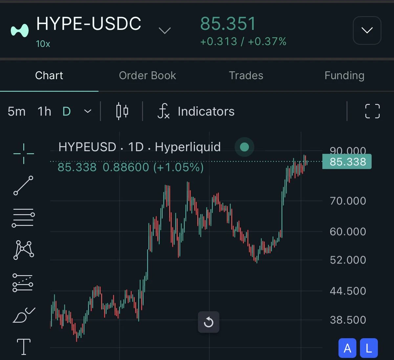Click the HYPEUSD · 1D · Hyperliquid chart legend
This screenshot has height=360, width=394.
coord(140,147)
